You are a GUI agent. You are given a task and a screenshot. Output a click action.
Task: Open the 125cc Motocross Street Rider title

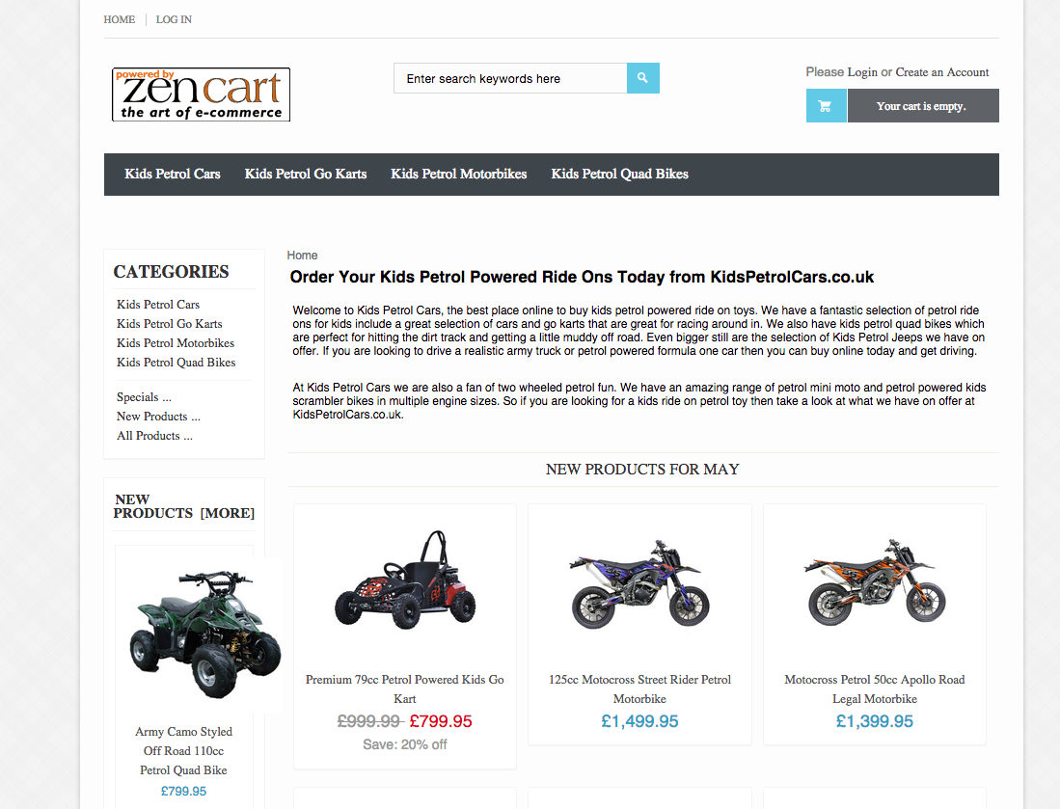[639, 689]
